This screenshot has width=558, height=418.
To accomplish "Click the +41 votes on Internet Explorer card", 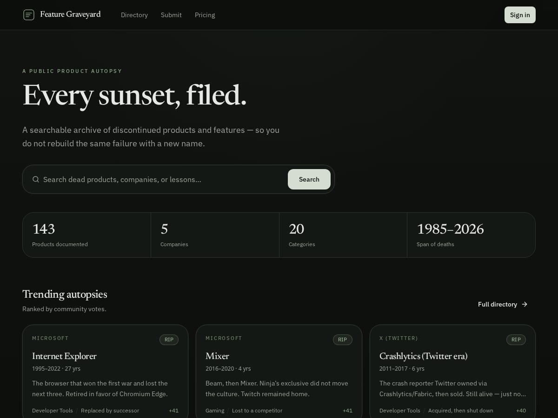I will pos(173,411).
